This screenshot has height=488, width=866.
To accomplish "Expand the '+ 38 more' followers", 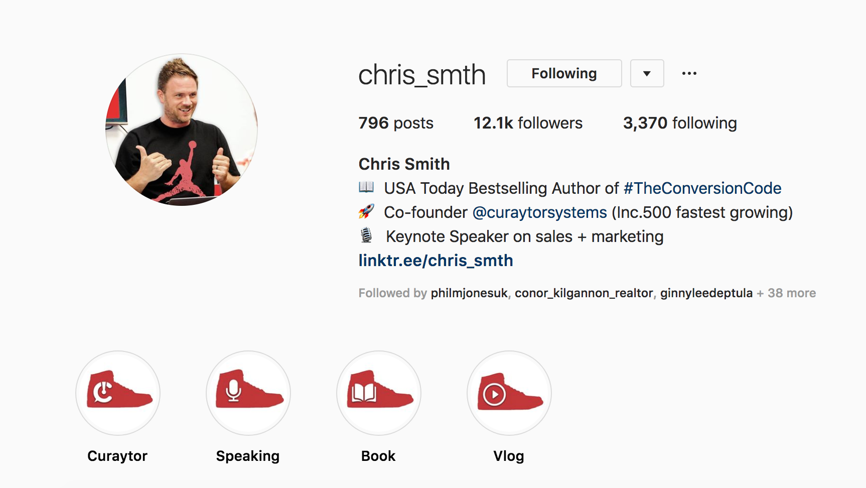I will coord(786,293).
